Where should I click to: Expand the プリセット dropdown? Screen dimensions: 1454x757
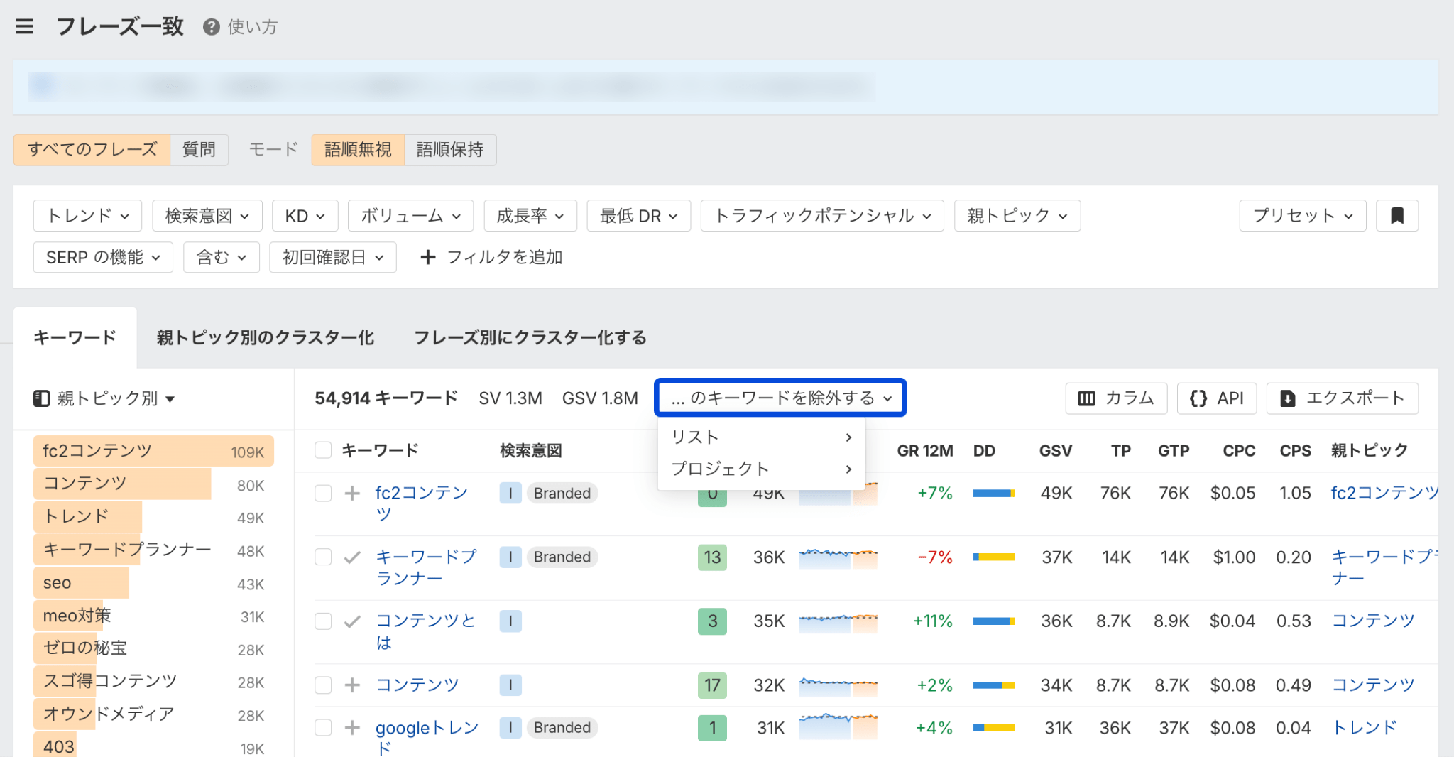click(1302, 216)
